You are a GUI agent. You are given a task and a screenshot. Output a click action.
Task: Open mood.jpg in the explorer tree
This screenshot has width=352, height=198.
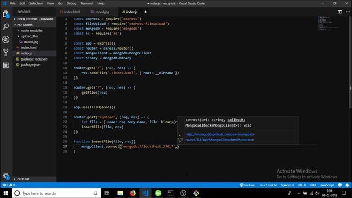coord(31,42)
